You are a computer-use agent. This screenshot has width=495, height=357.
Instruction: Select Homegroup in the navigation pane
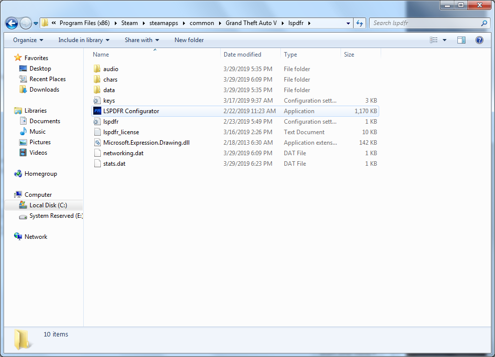pyautogui.click(x=41, y=174)
